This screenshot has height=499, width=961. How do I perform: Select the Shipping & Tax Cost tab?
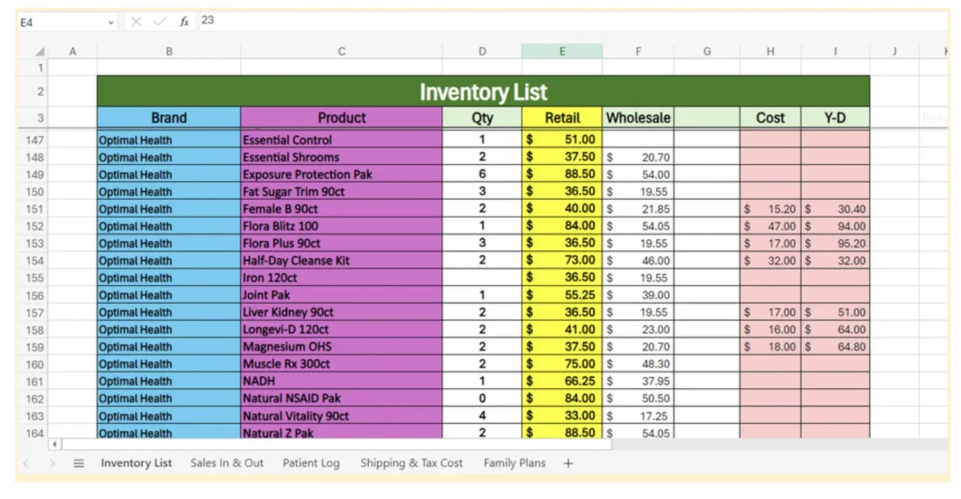[411, 463]
